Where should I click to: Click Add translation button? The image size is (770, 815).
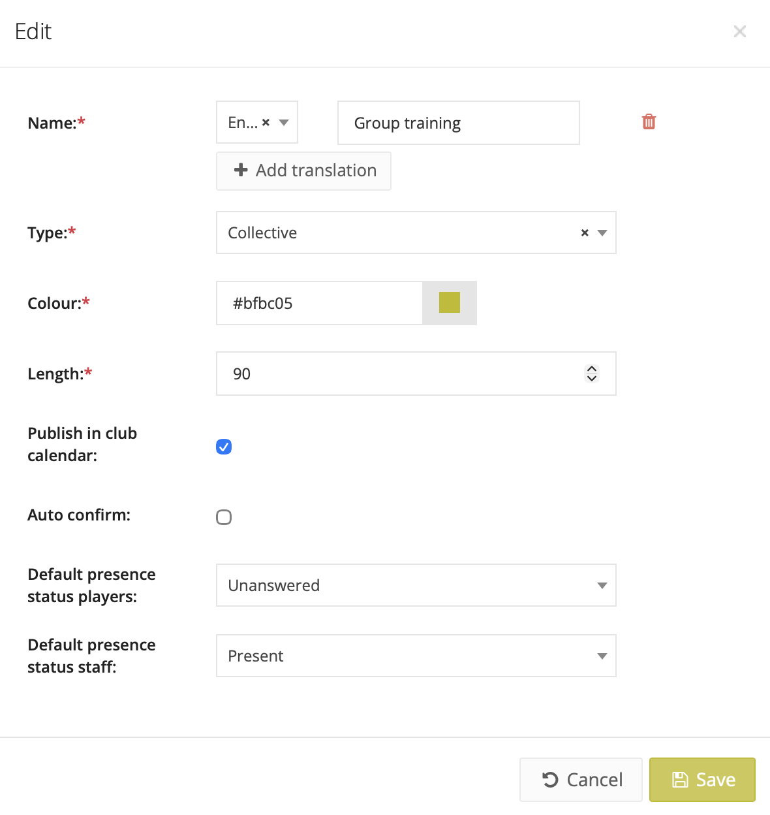coord(303,171)
